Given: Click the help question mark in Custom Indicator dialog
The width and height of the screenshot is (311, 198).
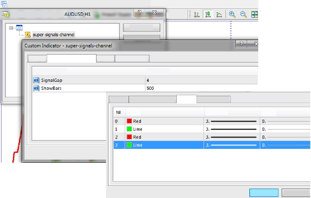Looking at the screenshot, I should pos(241,44).
